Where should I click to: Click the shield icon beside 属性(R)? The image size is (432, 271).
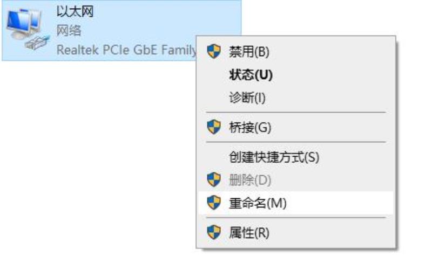pyautogui.click(x=214, y=233)
